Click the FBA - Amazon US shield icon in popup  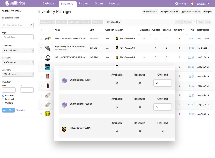64,129
